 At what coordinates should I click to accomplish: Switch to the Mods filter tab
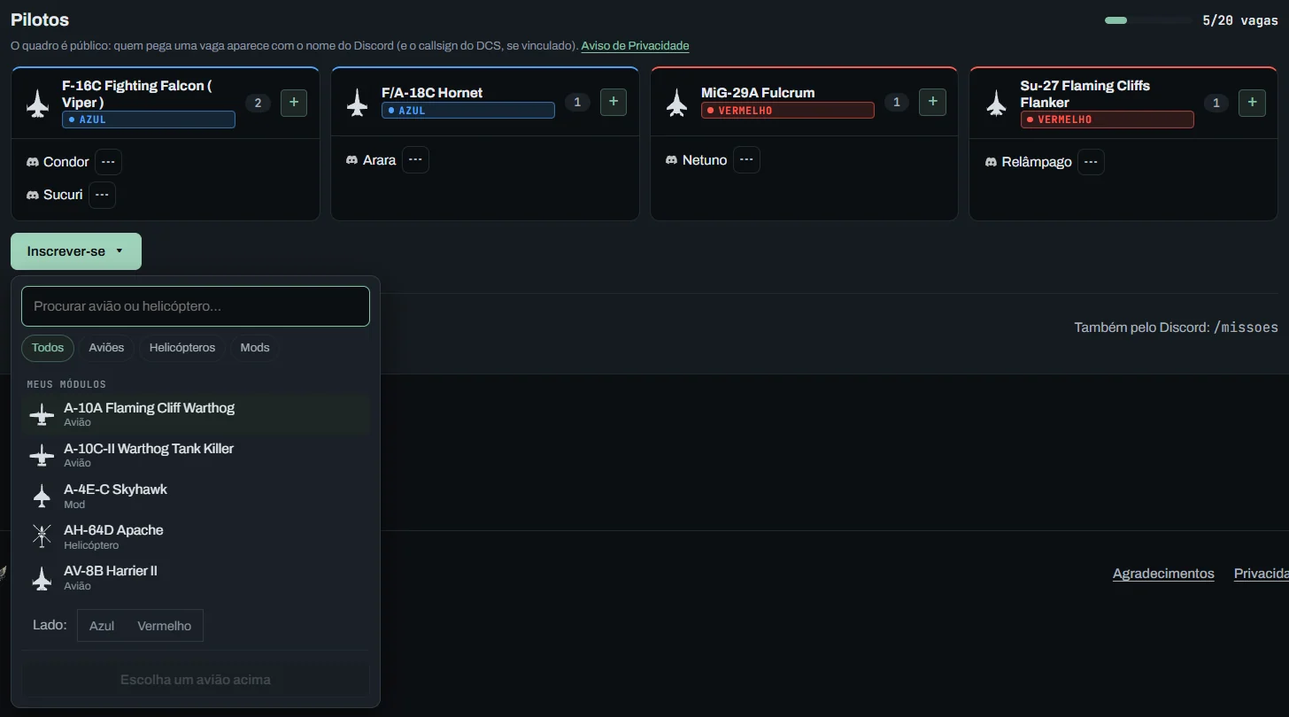tap(255, 348)
